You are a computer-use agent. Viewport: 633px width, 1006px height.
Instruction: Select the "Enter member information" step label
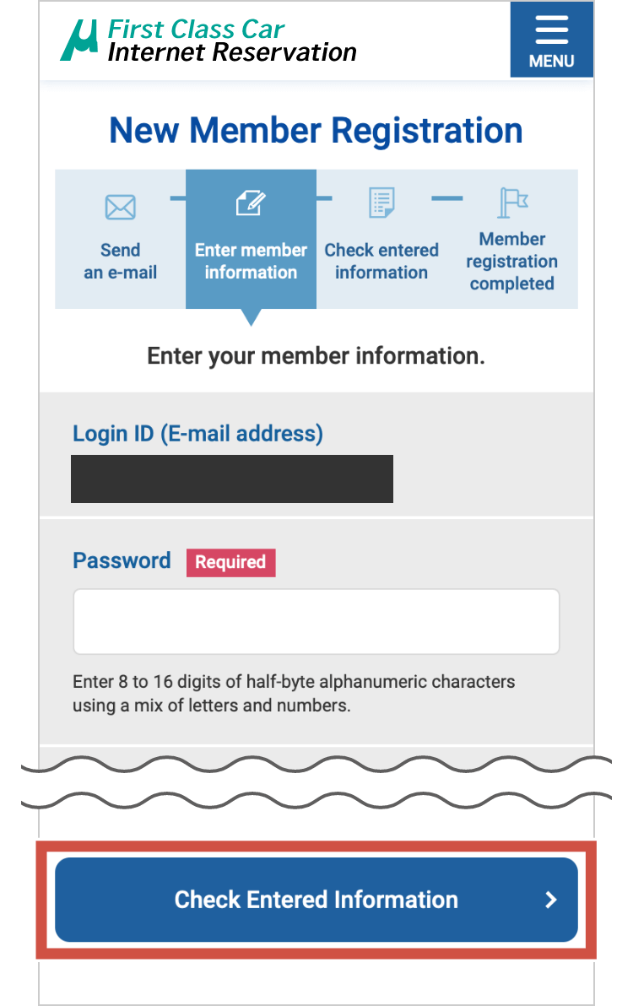click(x=251, y=261)
